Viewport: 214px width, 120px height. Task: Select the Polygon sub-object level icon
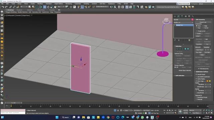(185, 49)
